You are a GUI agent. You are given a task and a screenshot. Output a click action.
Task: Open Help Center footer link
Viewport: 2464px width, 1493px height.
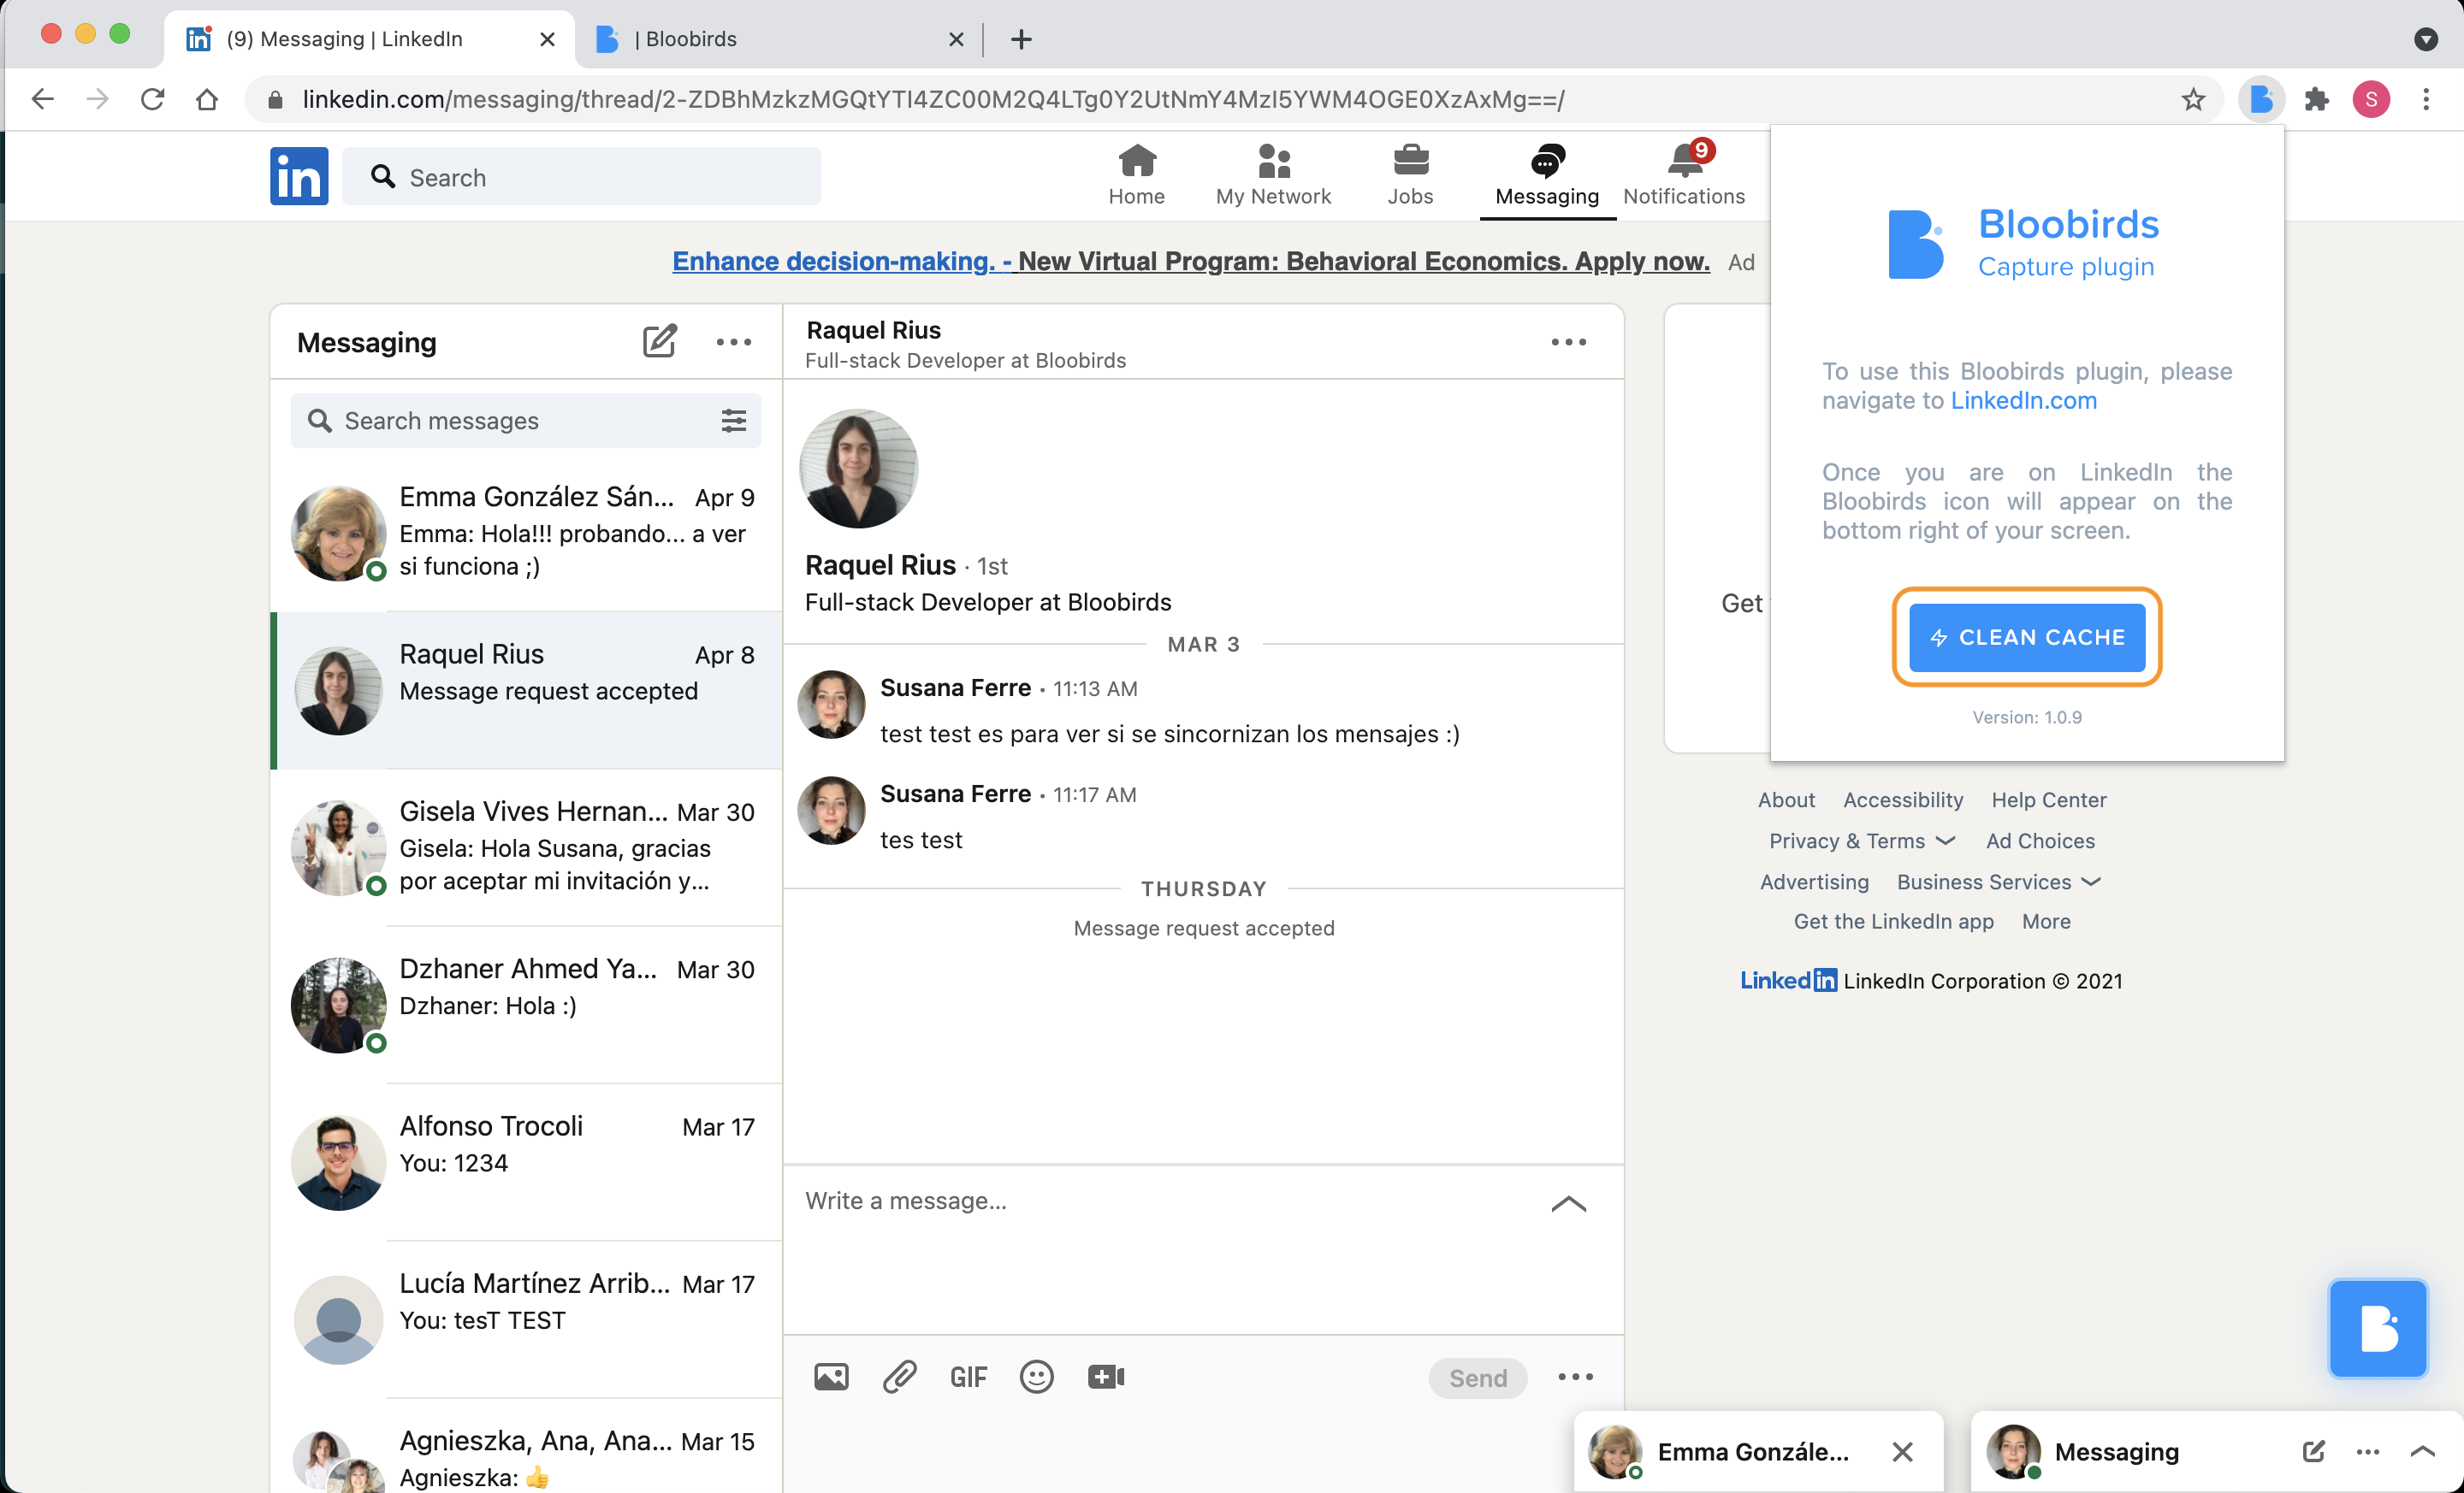tap(2048, 800)
